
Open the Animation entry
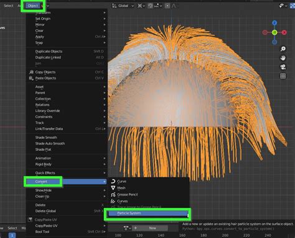click(66, 158)
